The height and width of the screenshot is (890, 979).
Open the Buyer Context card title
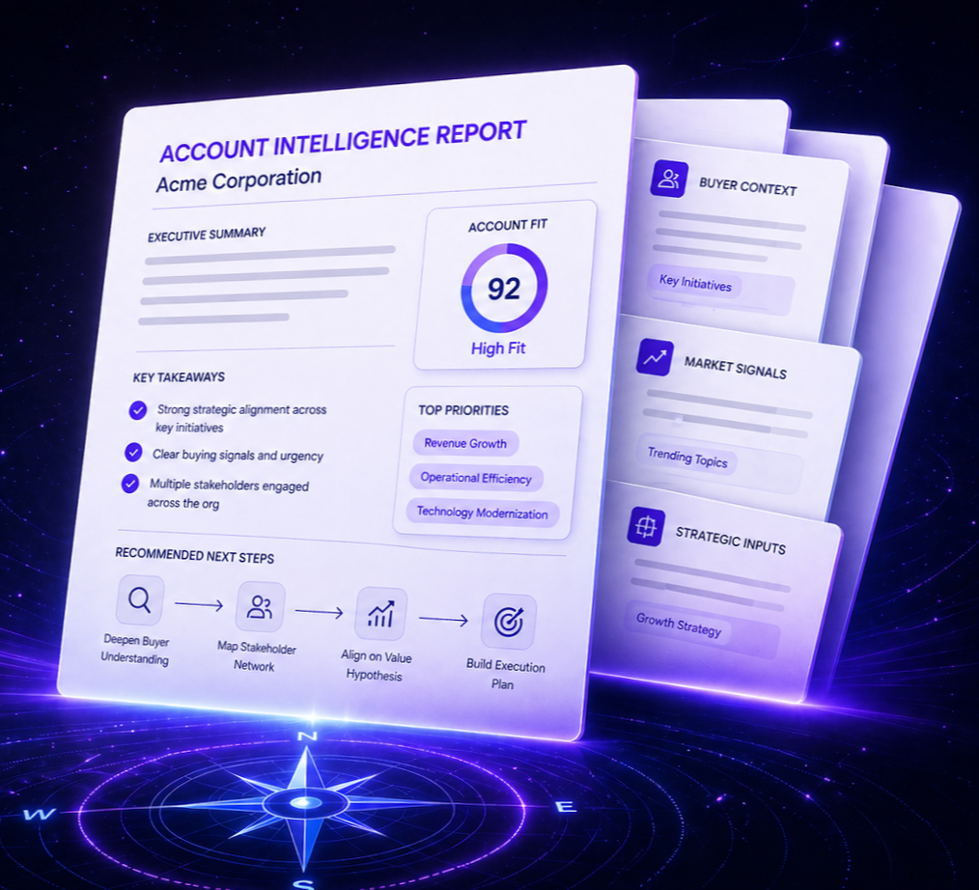point(748,186)
